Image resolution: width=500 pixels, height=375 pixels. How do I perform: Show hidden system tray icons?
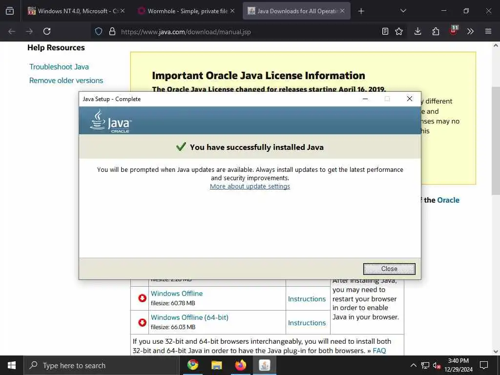click(x=413, y=365)
